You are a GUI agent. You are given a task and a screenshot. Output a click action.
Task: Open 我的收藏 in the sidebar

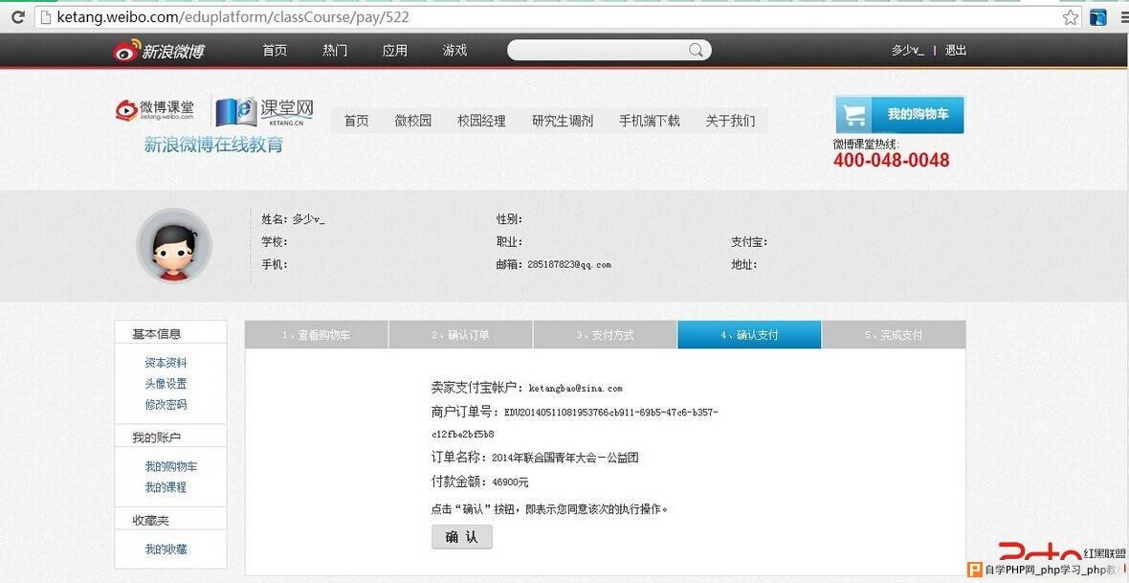pyautogui.click(x=166, y=549)
